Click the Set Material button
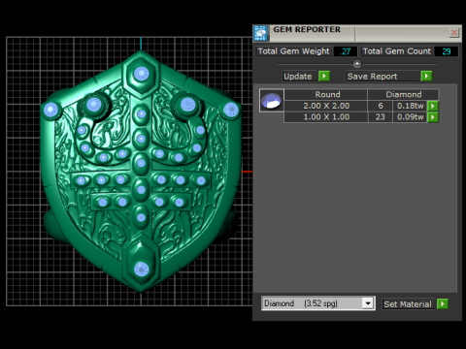This screenshot has height=349, width=466. click(408, 304)
